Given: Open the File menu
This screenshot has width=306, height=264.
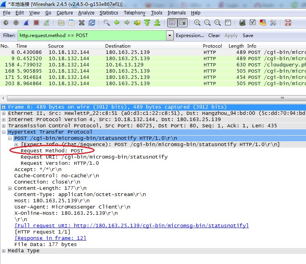Looking at the screenshot, I should (7, 13).
